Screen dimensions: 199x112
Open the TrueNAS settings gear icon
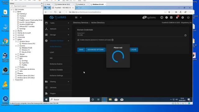[x=183, y=17]
